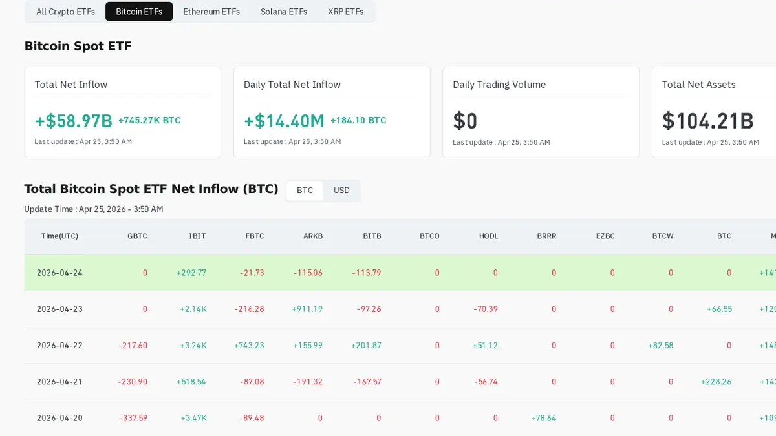Toggle net inflow units to USD
This screenshot has height=436, width=776.
tap(341, 191)
